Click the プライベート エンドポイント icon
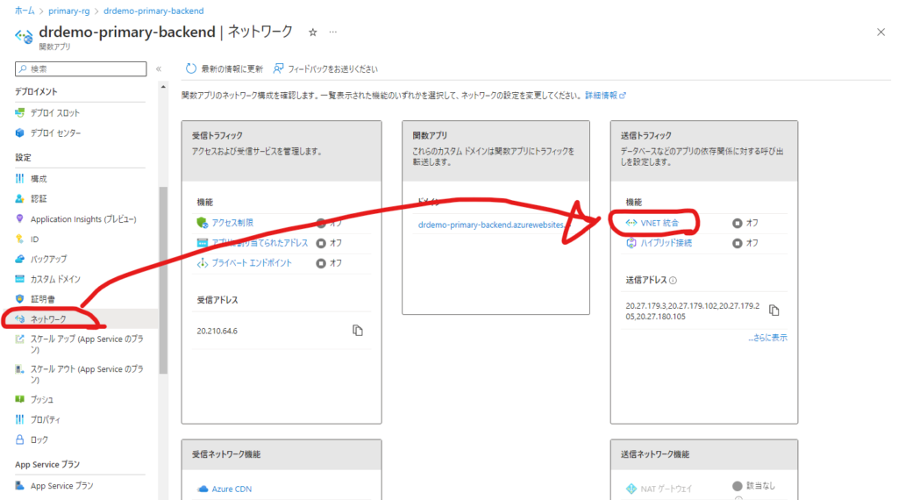 click(203, 263)
